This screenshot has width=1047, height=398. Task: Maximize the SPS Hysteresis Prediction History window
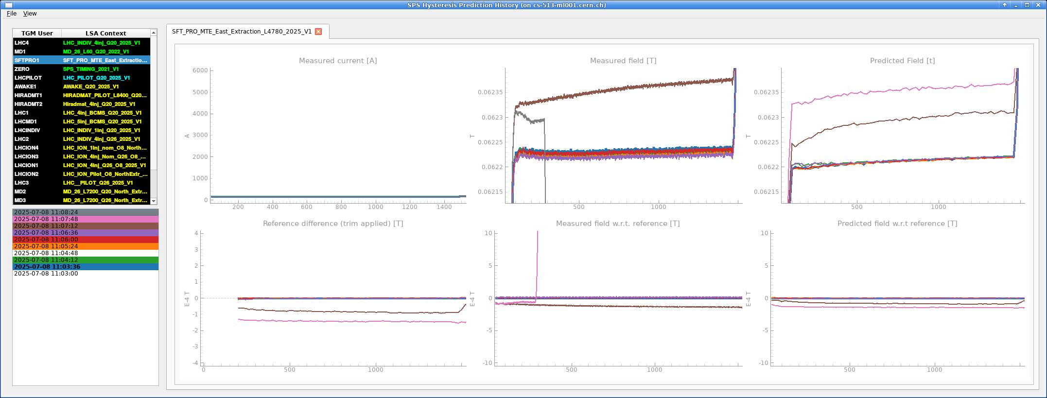click(x=1027, y=5)
